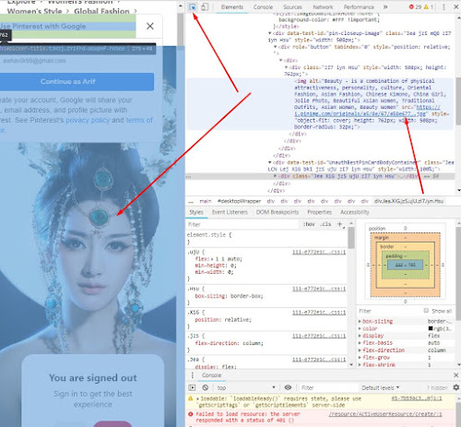Click the Global Fashion breadcrumb link
461x427 pixels.
click(101, 11)
